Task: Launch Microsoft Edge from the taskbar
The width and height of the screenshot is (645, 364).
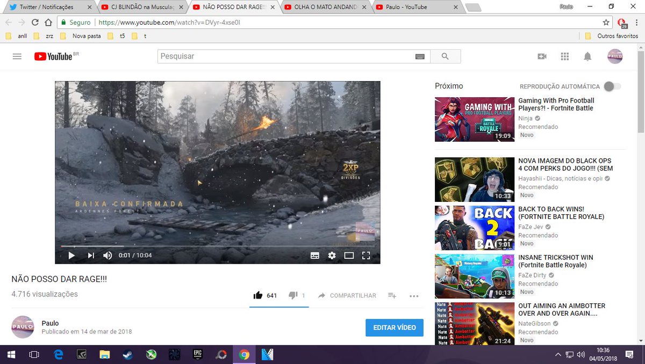Action: click(59, 354)
